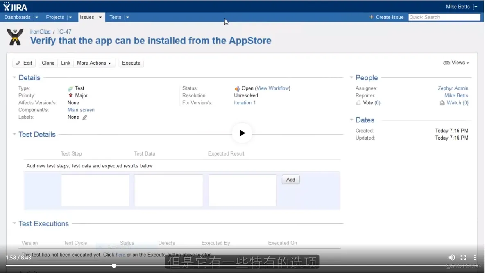The height and width of the screenshot is (273, 485).
Task: Click the plus icon by Create Issue
Action: 372,17
